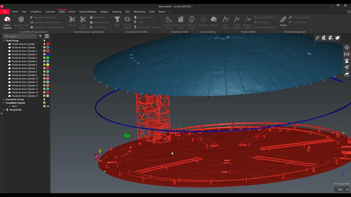Click red color swatch of Points close to Cylinder
This screenshot has height=197, width=351.
click(x=48, y=44)
